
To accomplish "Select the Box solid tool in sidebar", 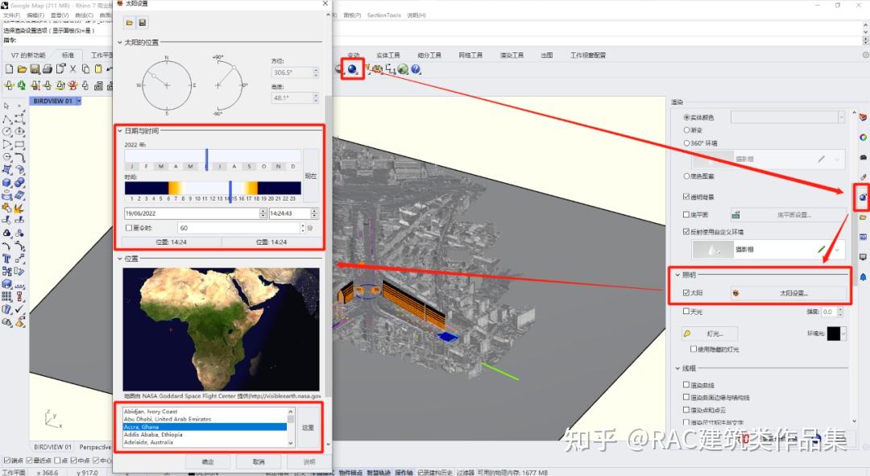I will 6,183.
